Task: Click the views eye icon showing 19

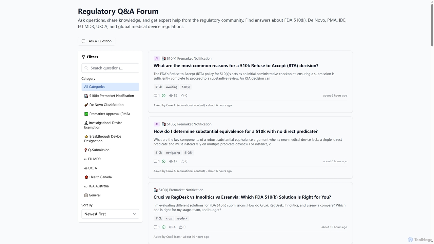Action: (171, 96)
